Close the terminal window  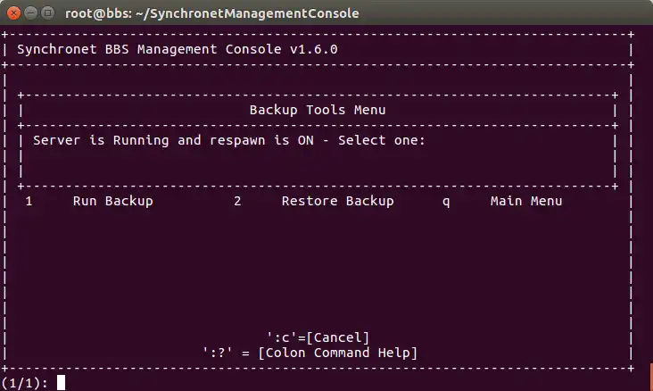[x=13, y=12]
